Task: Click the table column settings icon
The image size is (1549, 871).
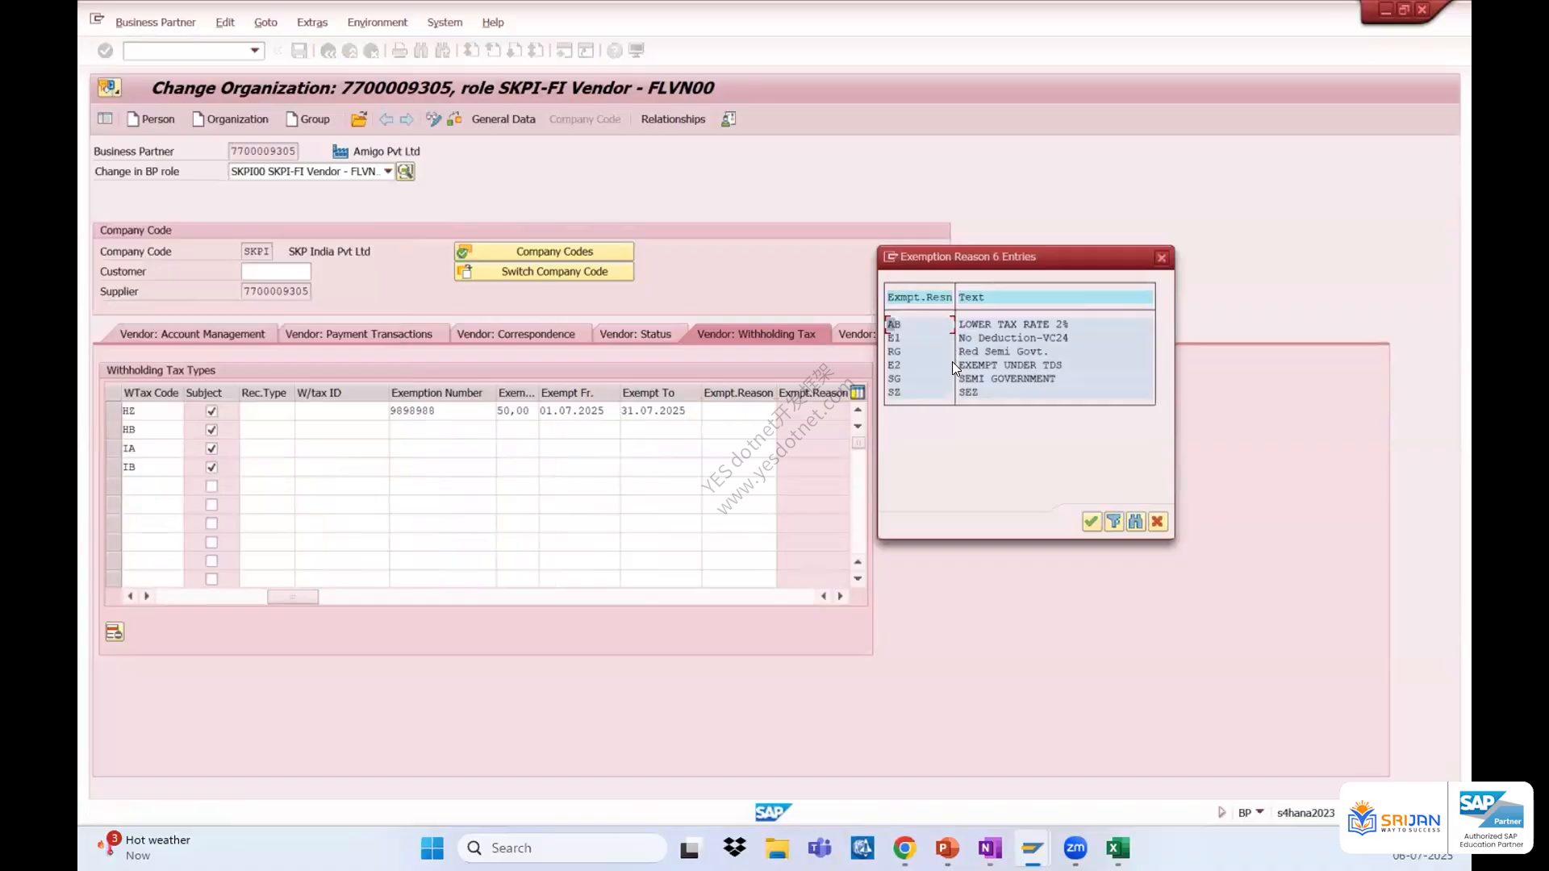Action: pyautogui.click(x=858, y=393)
